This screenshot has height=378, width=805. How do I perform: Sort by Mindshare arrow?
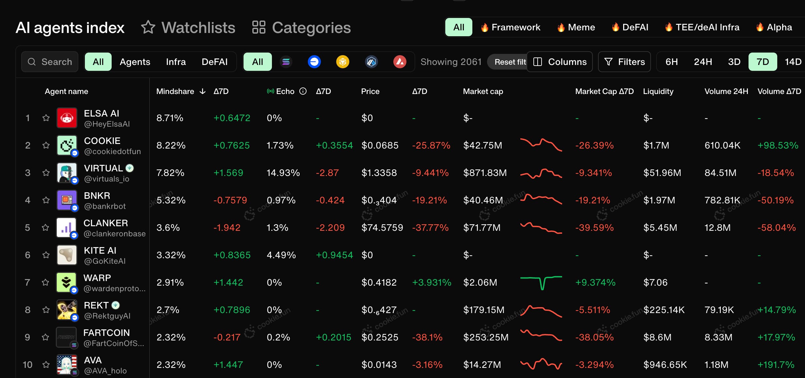[x=202, y=91]
